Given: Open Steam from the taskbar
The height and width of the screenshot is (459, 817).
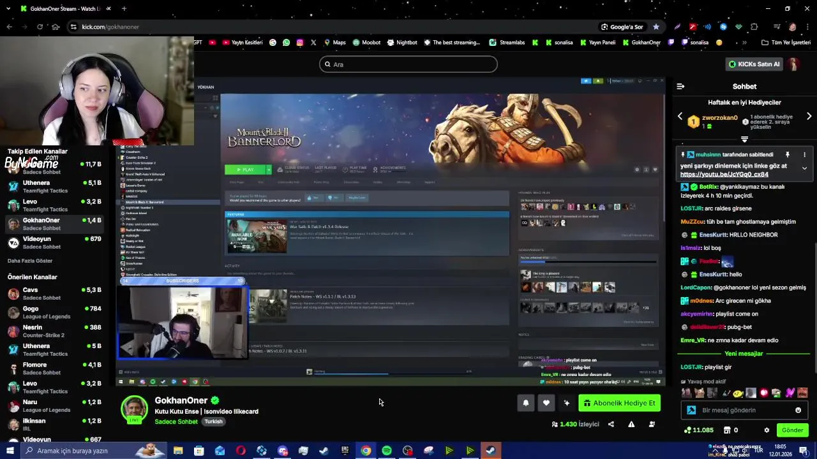Looking at the screenshot, I should point(324,451).
